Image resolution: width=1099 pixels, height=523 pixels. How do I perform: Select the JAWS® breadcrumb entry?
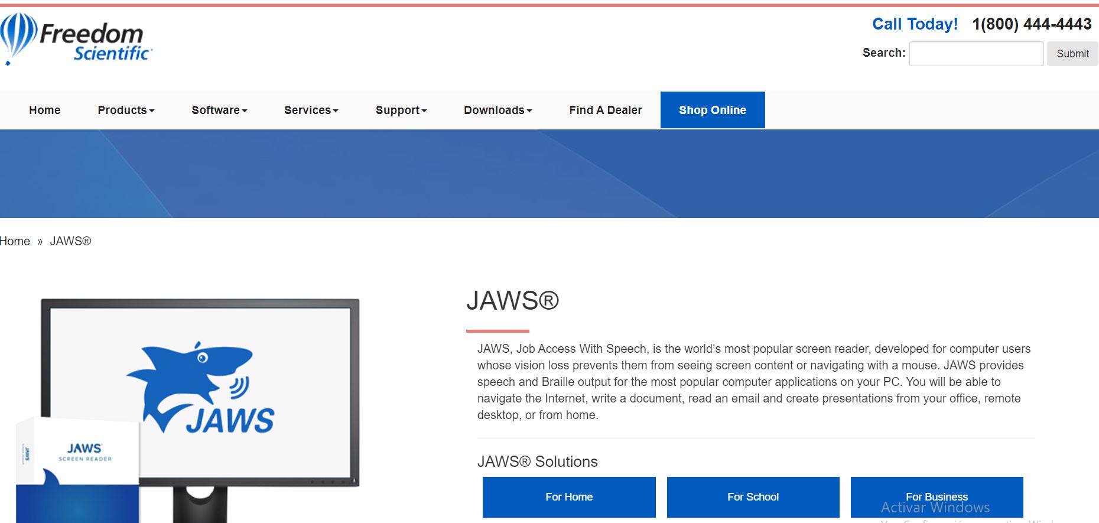point(70,241)
